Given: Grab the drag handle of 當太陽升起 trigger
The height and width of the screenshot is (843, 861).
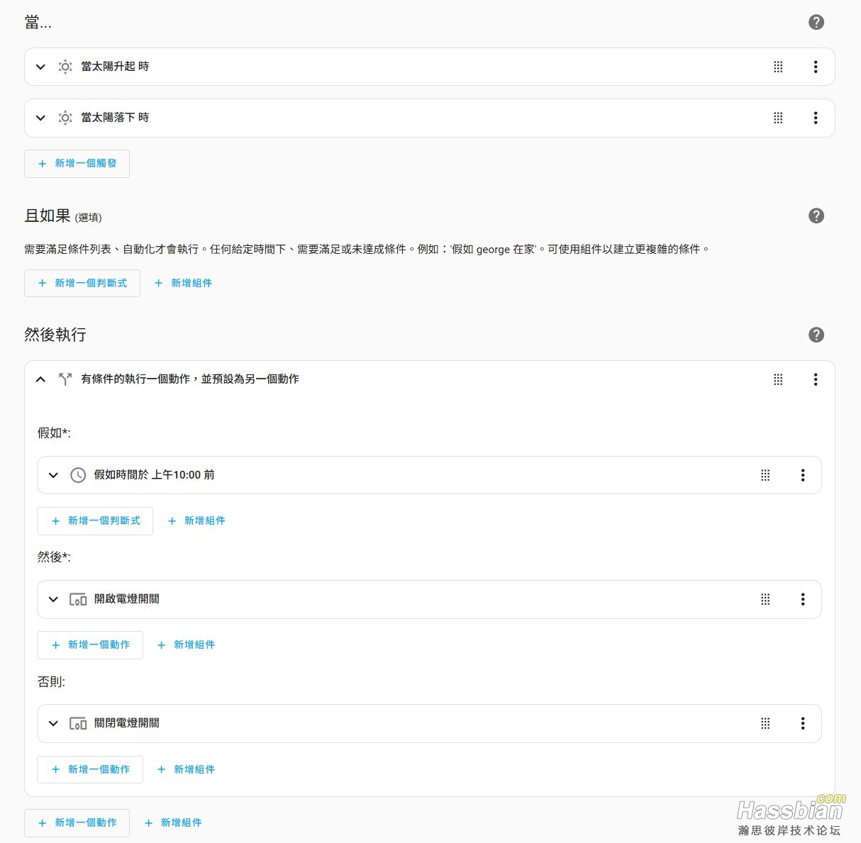Looking at the screenshot, I should (778, 67).
